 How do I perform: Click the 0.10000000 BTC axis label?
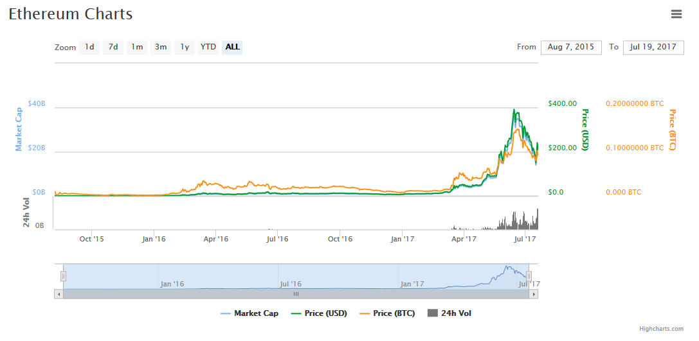pyautogui.click(x=635, y=148)
